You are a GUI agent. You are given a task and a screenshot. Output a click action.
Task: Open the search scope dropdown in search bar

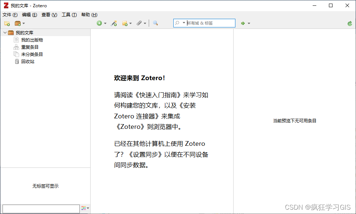coord(183,23)
